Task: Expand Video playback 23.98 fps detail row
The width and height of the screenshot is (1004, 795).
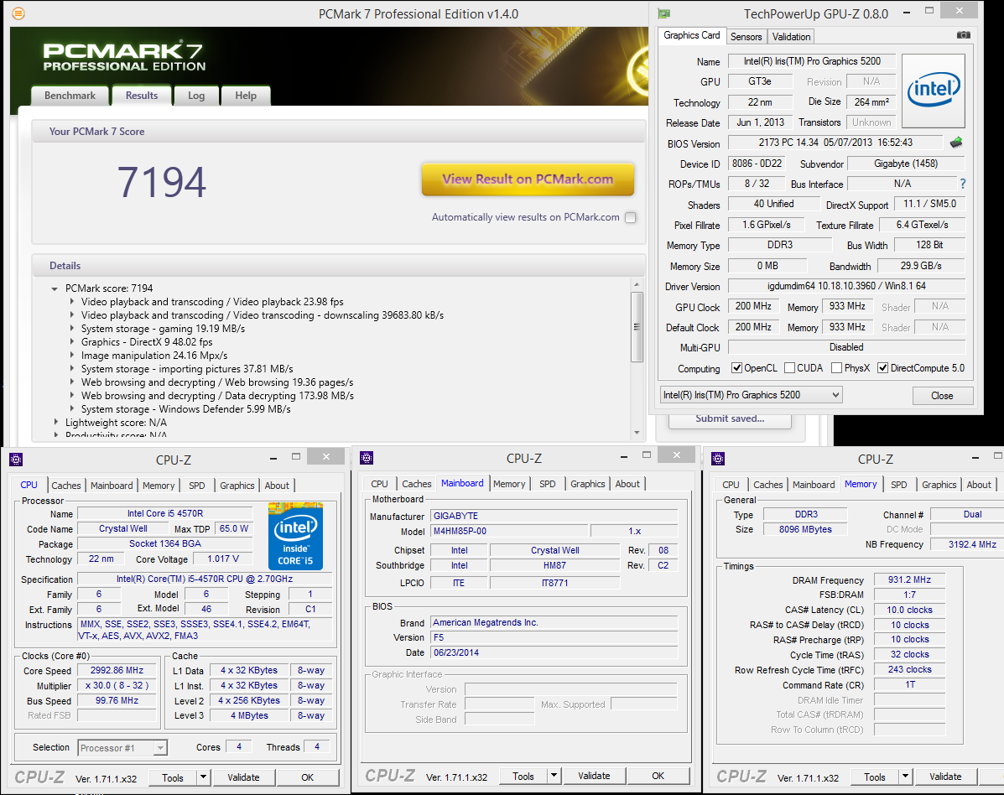Action: click(72, 302)
